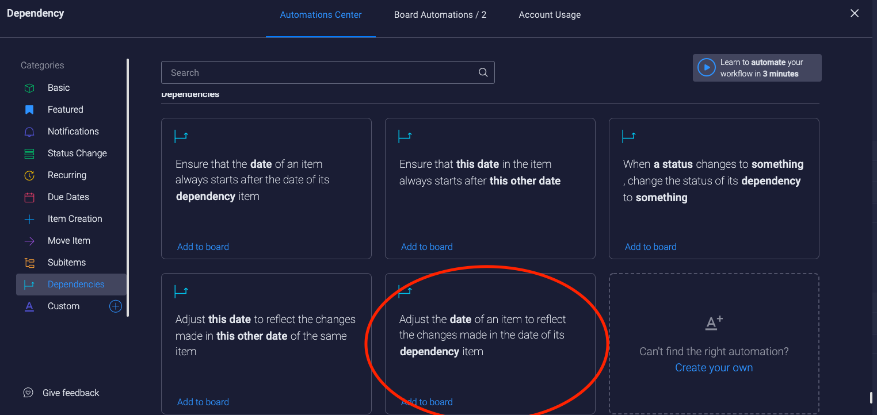Open the Account Usage tab
Screen dimensions: 877x415
[550, 15]
